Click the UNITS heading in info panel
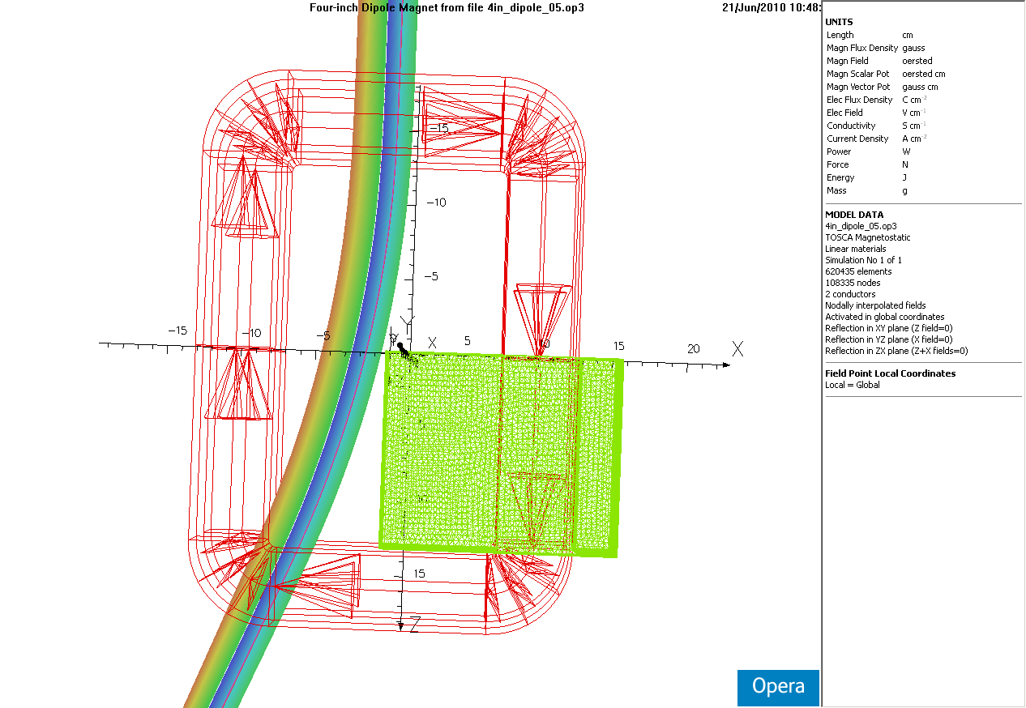 tap(839, 22)
